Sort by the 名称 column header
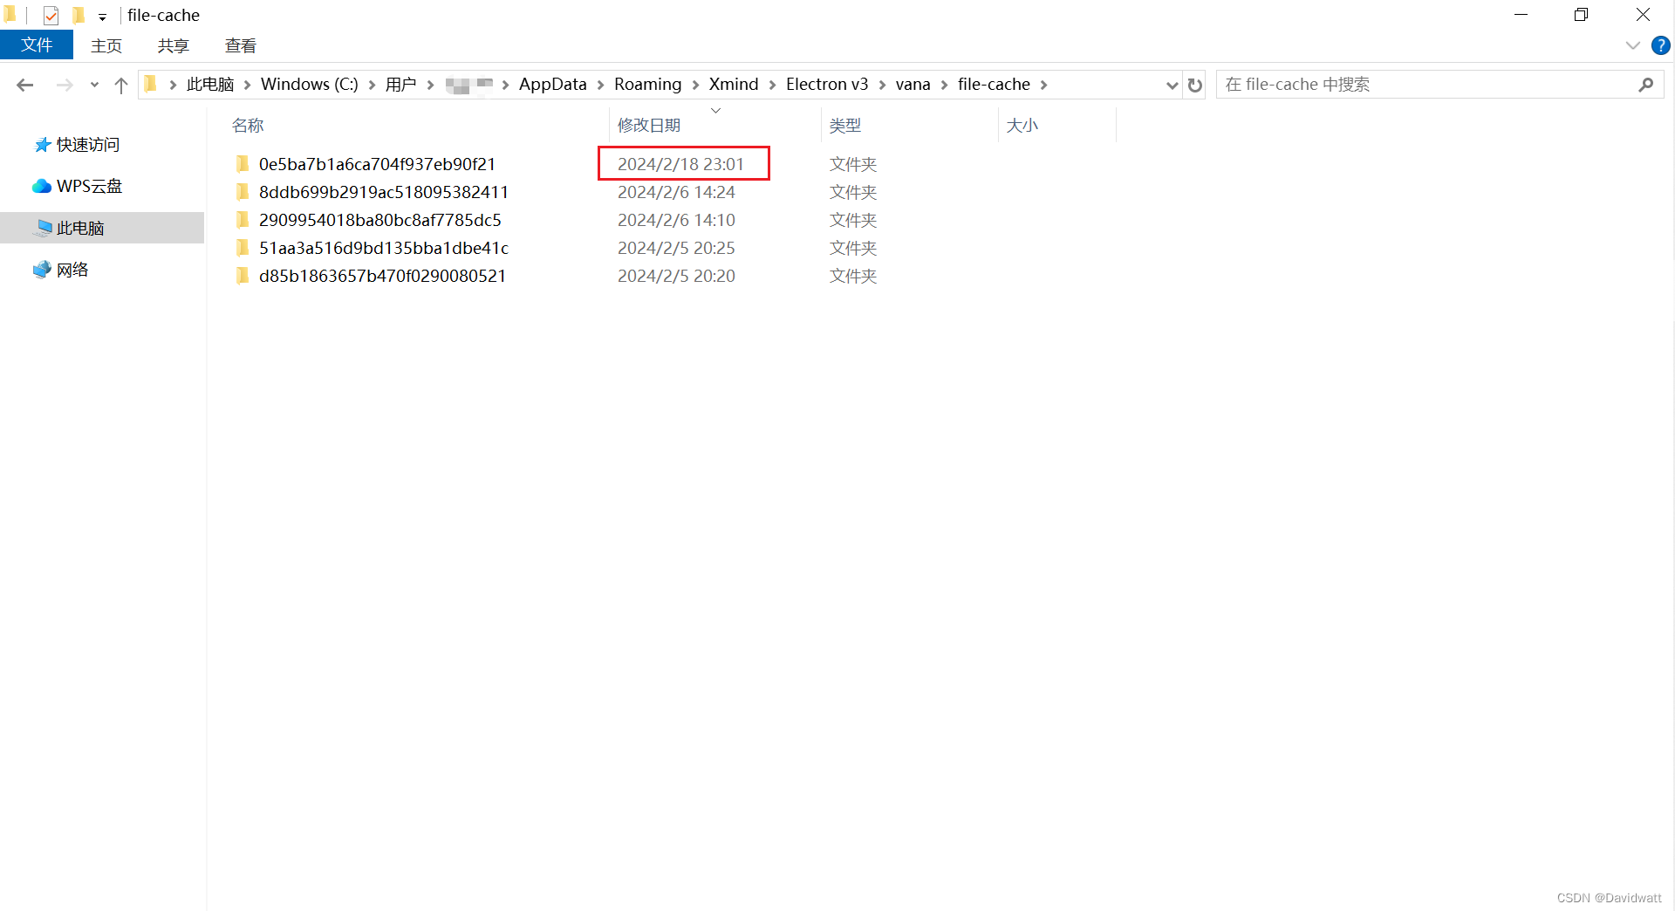 click(248, 126)
